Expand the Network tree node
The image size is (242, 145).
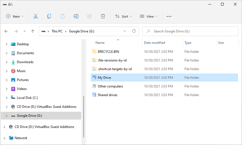(x=4, y=138)
